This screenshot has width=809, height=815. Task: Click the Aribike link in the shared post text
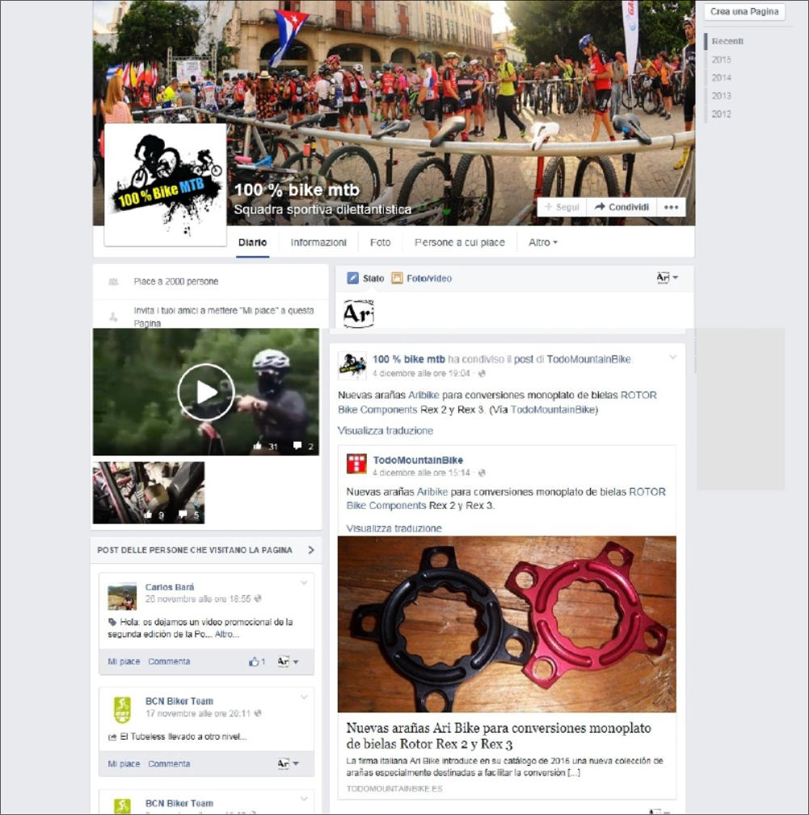[423, 395]
